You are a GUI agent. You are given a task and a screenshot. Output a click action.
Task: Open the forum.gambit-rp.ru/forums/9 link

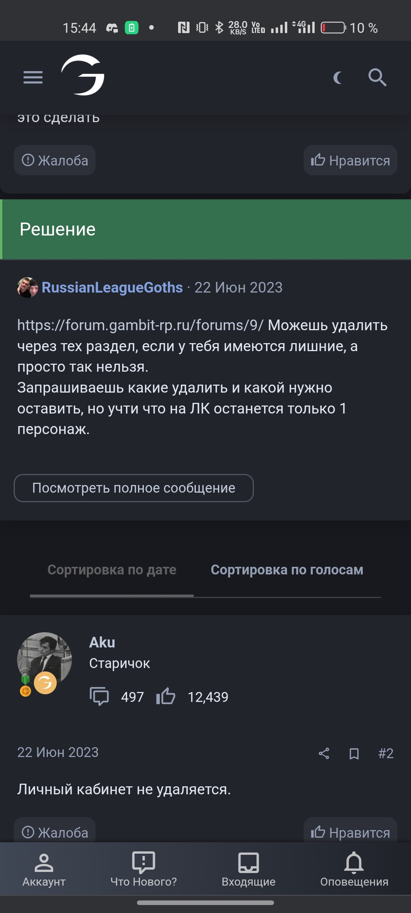(140, 325)
